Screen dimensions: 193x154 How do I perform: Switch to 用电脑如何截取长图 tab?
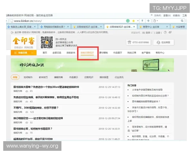(54, 27)
